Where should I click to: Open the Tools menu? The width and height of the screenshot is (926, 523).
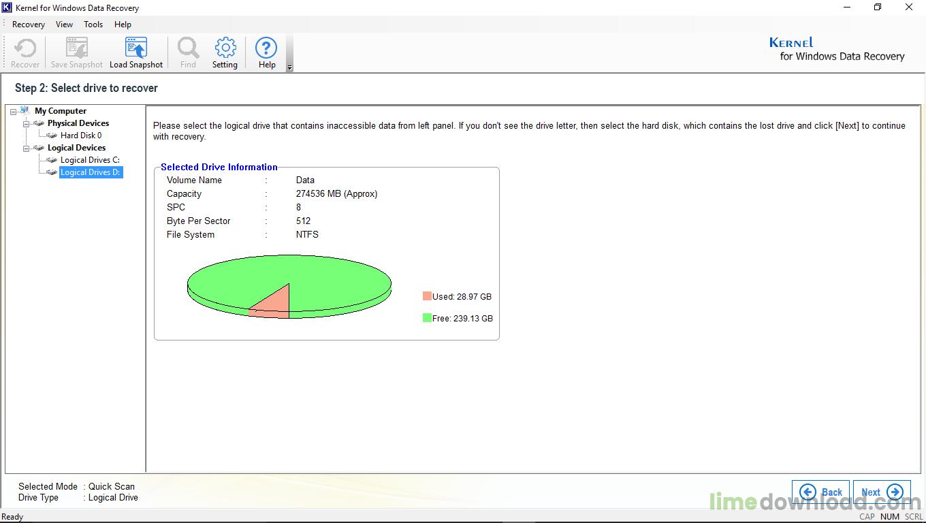93,25
